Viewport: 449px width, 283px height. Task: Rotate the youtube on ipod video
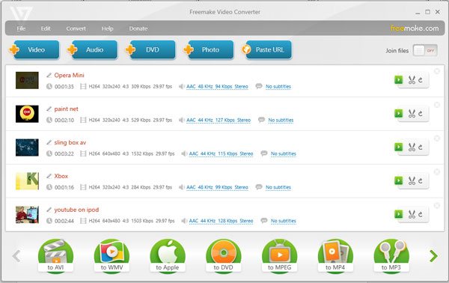[x=421, y=214]
